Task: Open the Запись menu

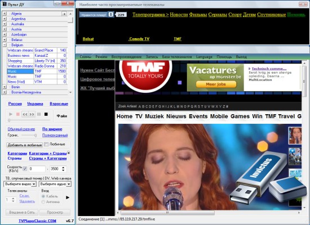Action: point(152,57)
